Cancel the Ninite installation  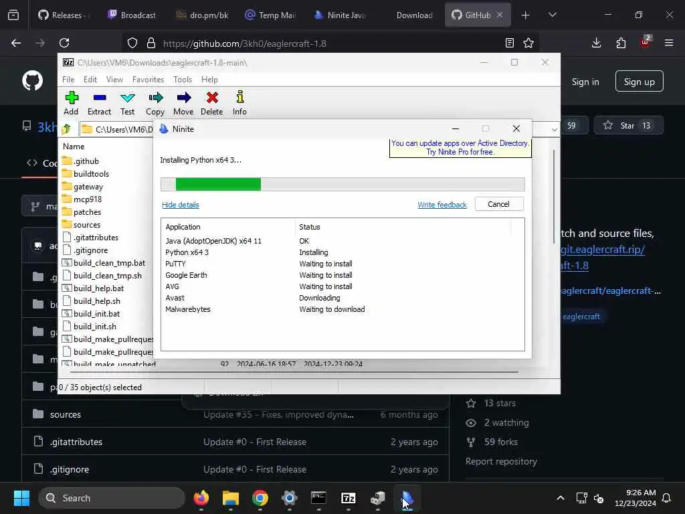point(498,204)
